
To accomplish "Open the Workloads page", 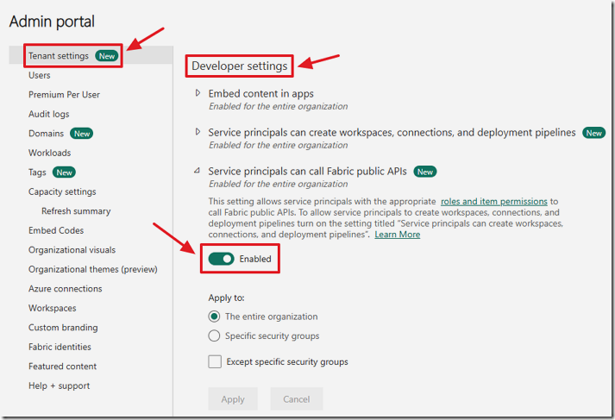I will pos(49,153).
